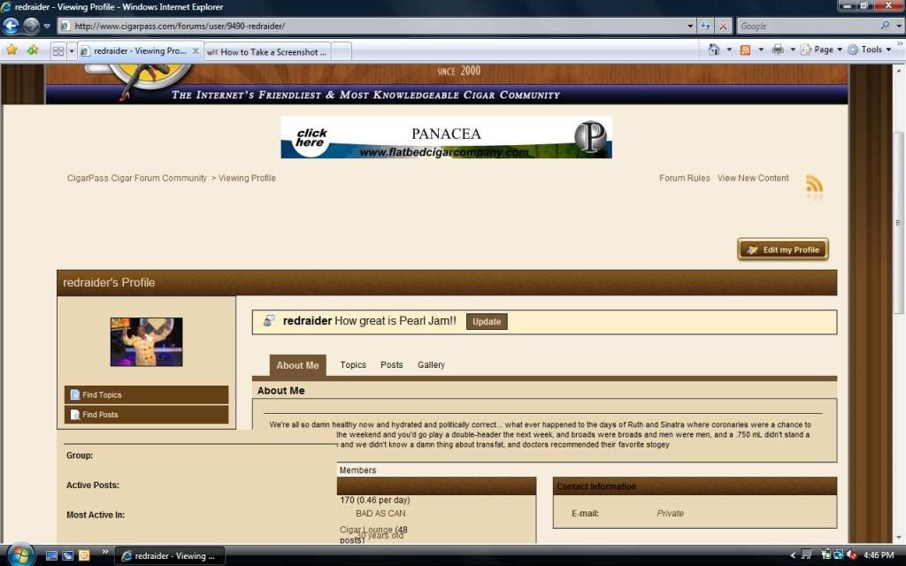906x566 pixels.
Task: Open the recent pages history dropdown
Action: coord(47,26)
